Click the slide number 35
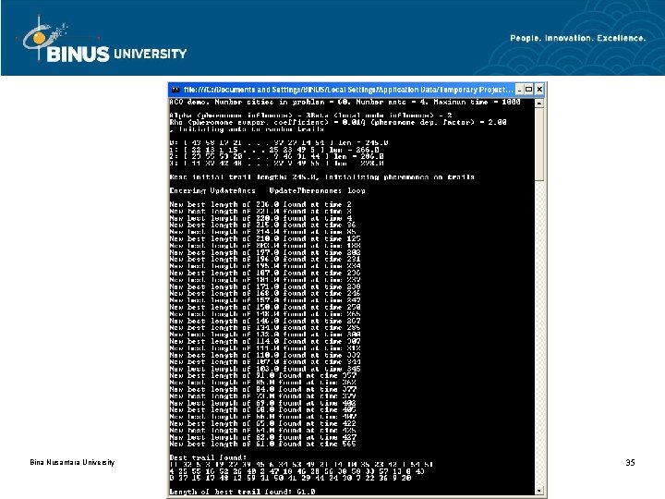Image resolution: width=665 pixels, height=499 pixels. (x=630, y=463)
